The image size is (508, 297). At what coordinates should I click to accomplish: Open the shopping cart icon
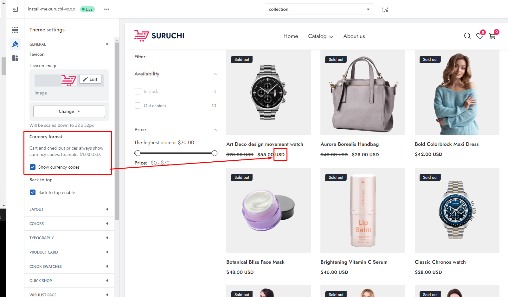(492, 36)
